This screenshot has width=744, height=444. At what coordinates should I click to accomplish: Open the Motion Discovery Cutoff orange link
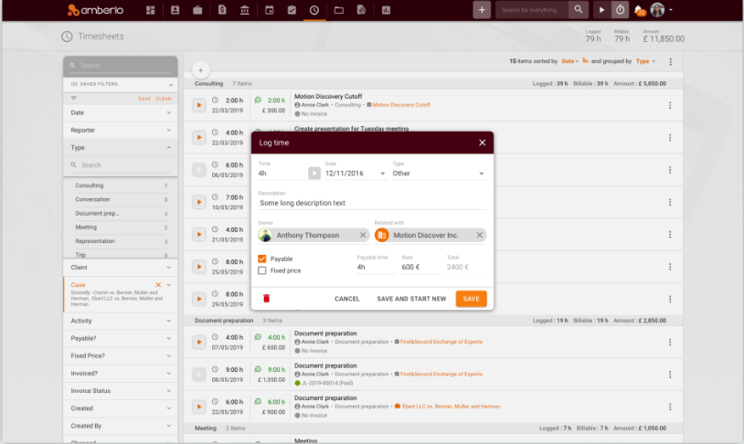tap(401, 105)
